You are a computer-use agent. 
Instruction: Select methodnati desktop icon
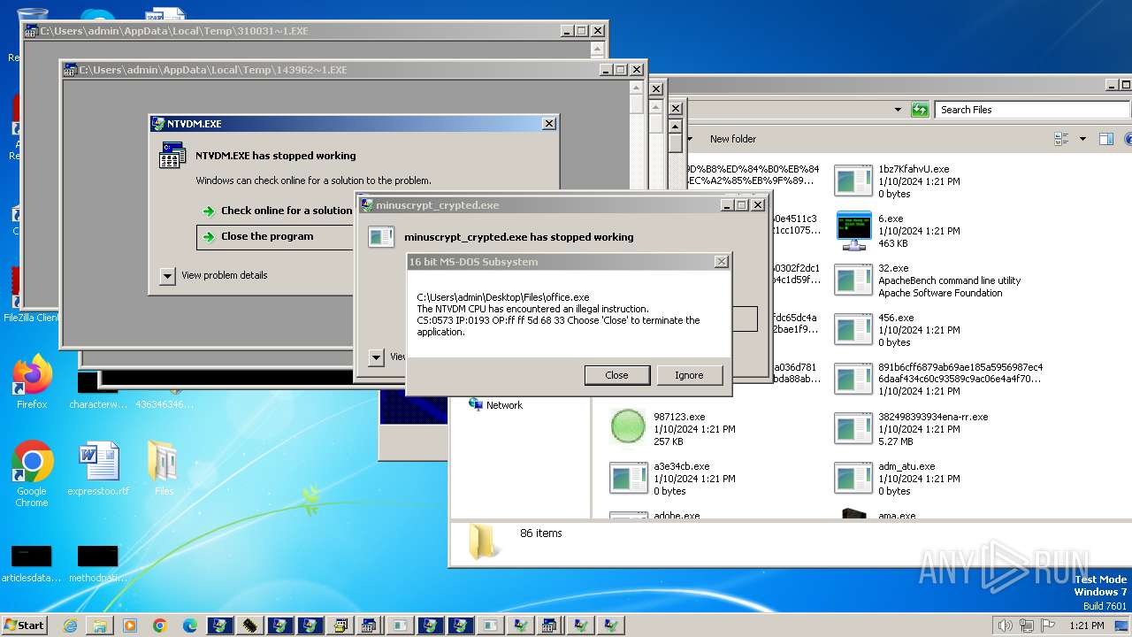pyautogui.click(x=98, y=564)
